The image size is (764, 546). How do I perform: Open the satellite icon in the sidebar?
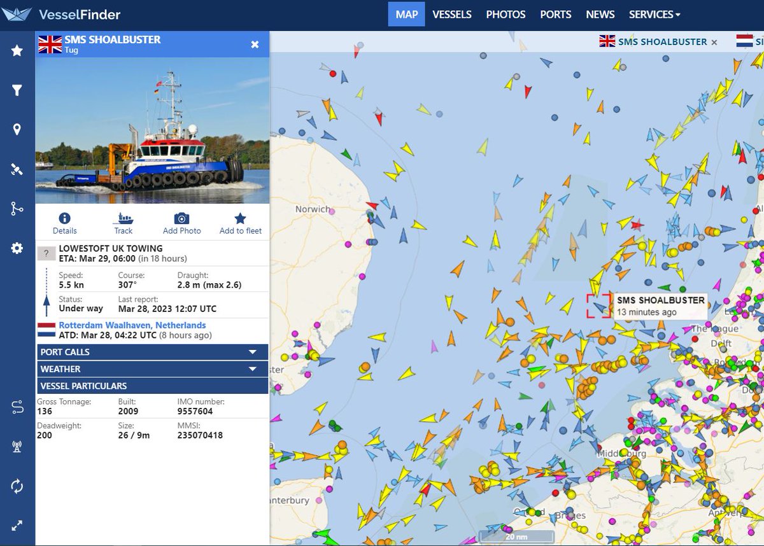pos(17,169)
